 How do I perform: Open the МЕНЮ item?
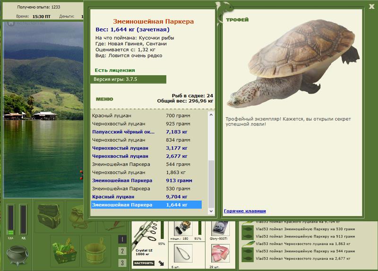(104, 99)
